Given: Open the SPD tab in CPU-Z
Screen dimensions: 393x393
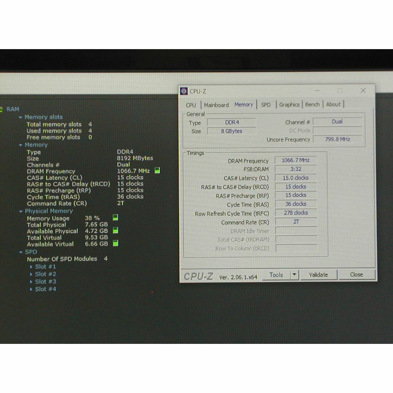Looking at the screenshot, I should (266, 105).
